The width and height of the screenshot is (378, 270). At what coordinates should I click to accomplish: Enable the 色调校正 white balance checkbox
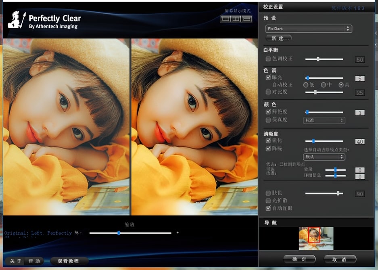tap(268, 59)
